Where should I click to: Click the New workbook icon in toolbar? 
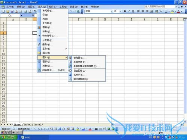[x=4, y=11]
